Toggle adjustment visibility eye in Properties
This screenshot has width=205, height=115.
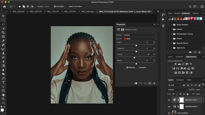click(x=150, y=83)
